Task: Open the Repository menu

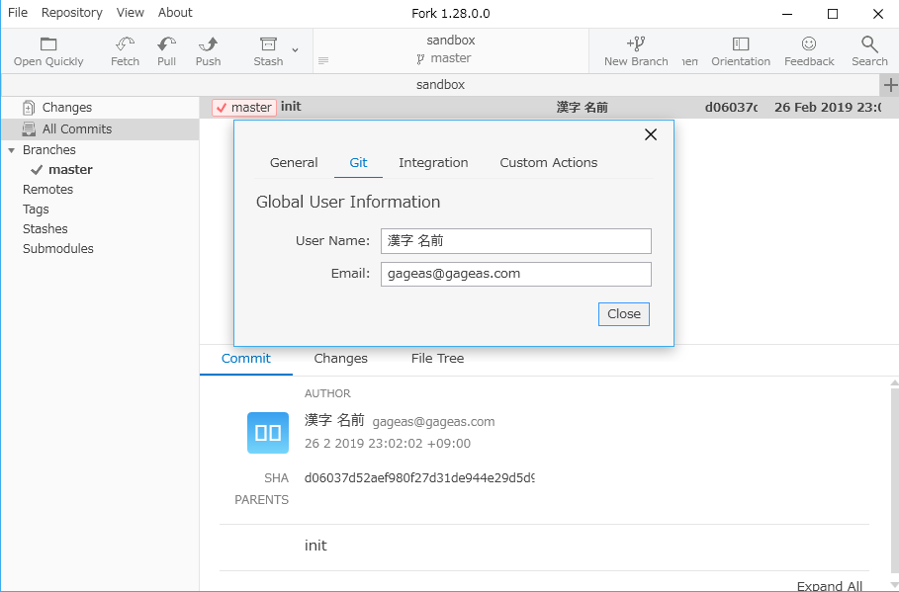Action: point(71,13)
